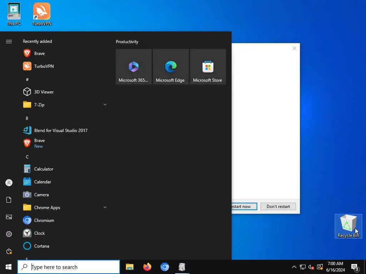Click Power icon in Start sidebar
The width and height of the screenshot is (366, 274).
[x=9, y=251]
